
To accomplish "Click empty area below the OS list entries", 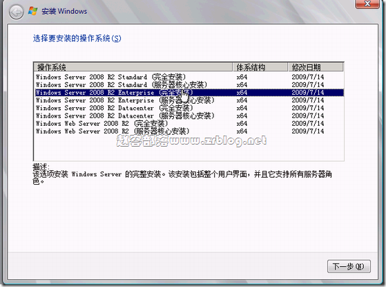I will coord(189,149).
